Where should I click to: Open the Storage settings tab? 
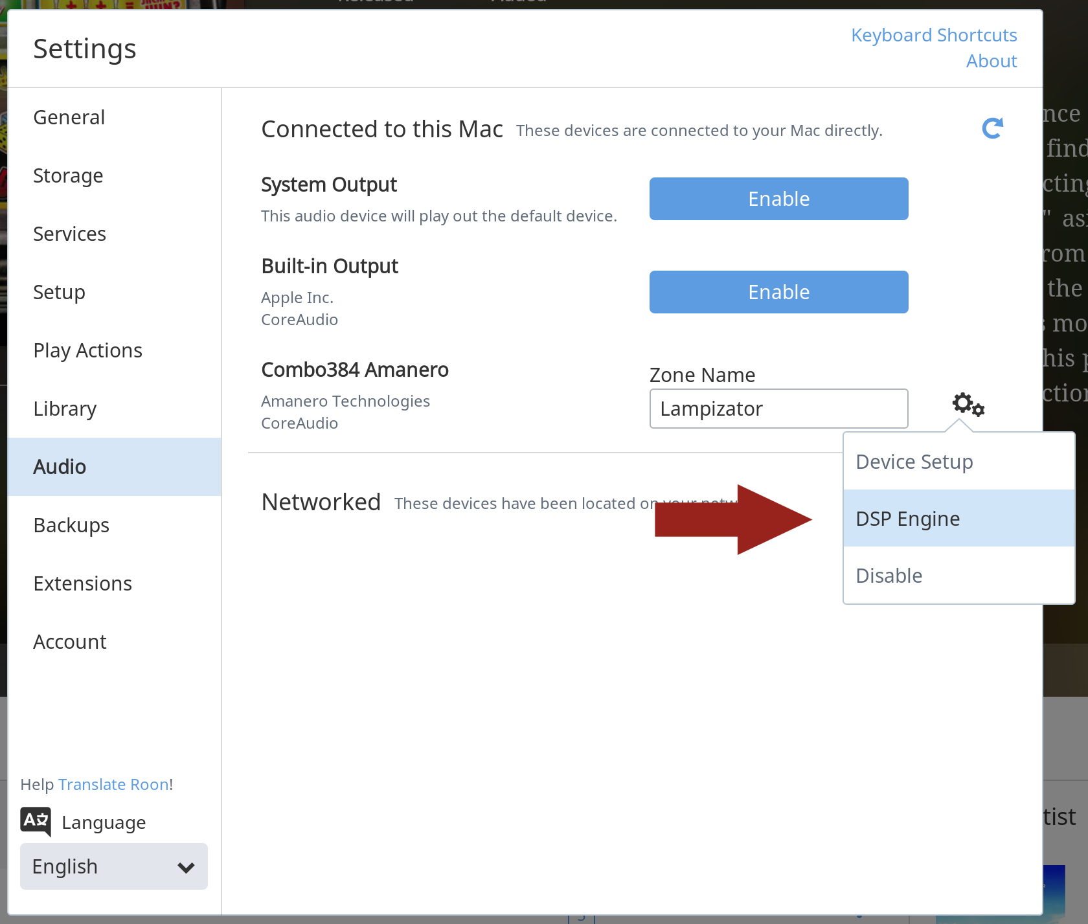[x=68, y=175]
